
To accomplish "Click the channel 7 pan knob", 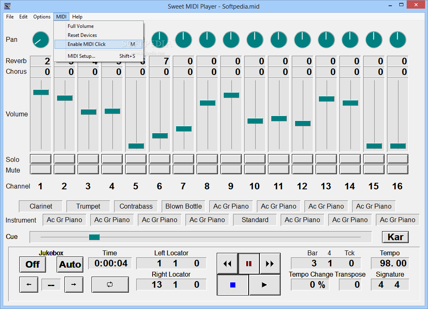I will 183,40.
